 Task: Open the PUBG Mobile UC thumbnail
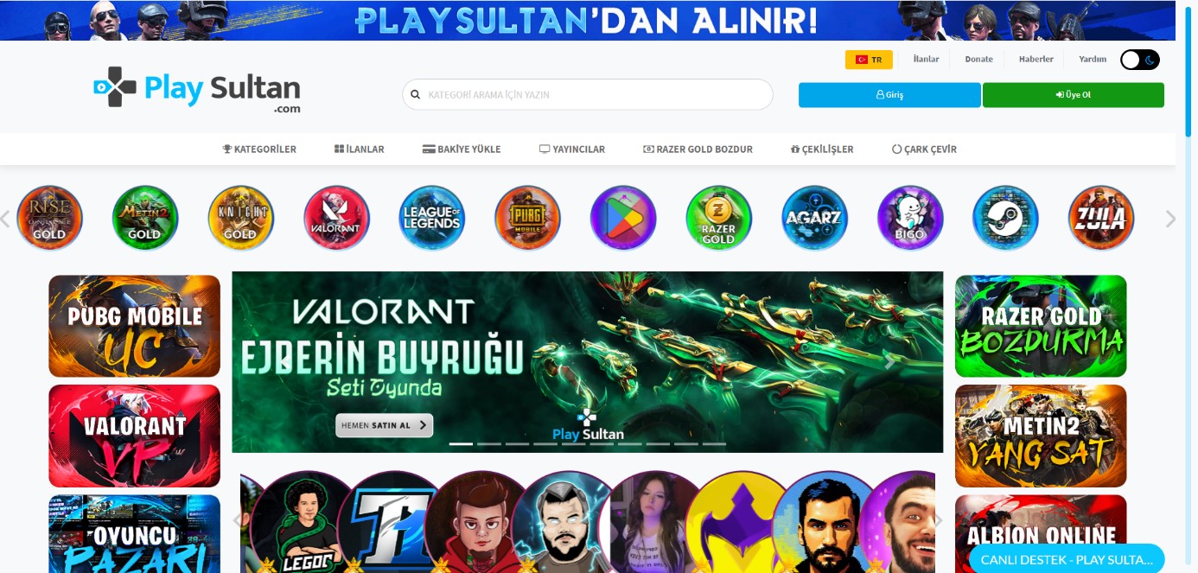(x=135, y=326)
